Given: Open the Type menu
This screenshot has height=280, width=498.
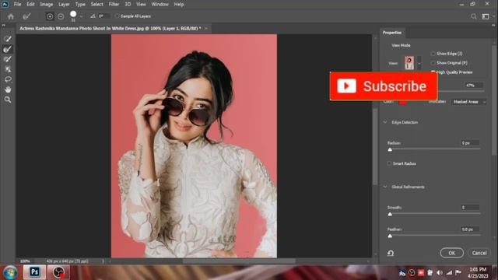Looking at the screenshot, I should [x=80, y=5].
